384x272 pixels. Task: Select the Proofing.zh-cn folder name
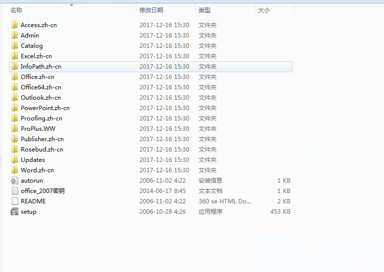pyautogui.click(x=42, y=118)
